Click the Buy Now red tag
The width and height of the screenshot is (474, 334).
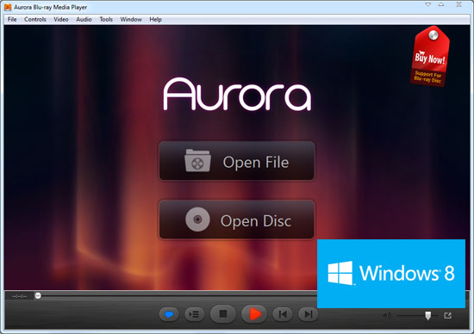(x=430, y=57)
